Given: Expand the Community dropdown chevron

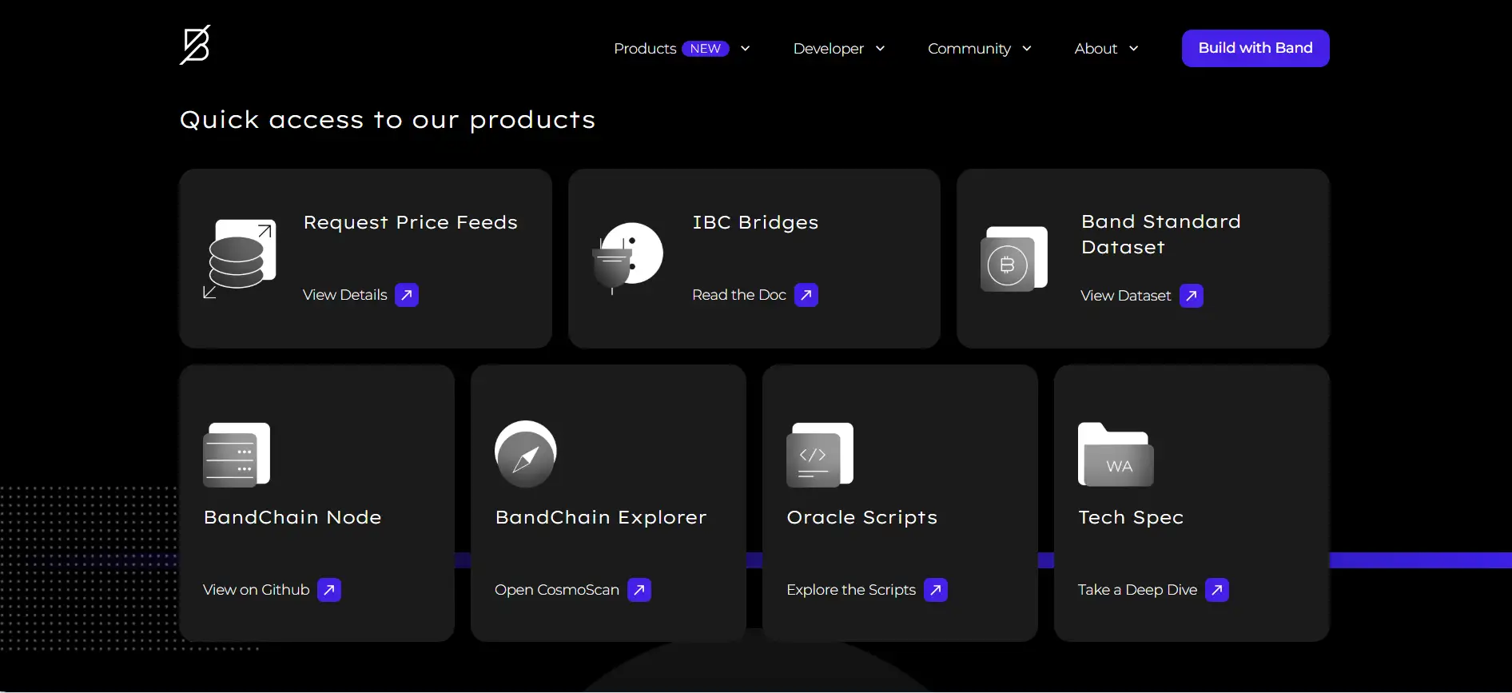Looking at the screenshot, I should [1027, 49].
